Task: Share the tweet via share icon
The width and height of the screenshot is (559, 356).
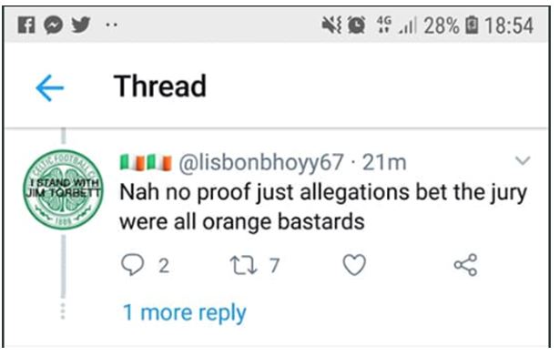Action: [x=465, y=265]
